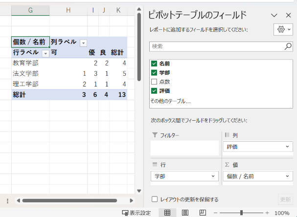Toggle the 名前 field checkbox
The height and width of the screenshot is (217, 297).
pyautogui.click(x=154, y=64)
